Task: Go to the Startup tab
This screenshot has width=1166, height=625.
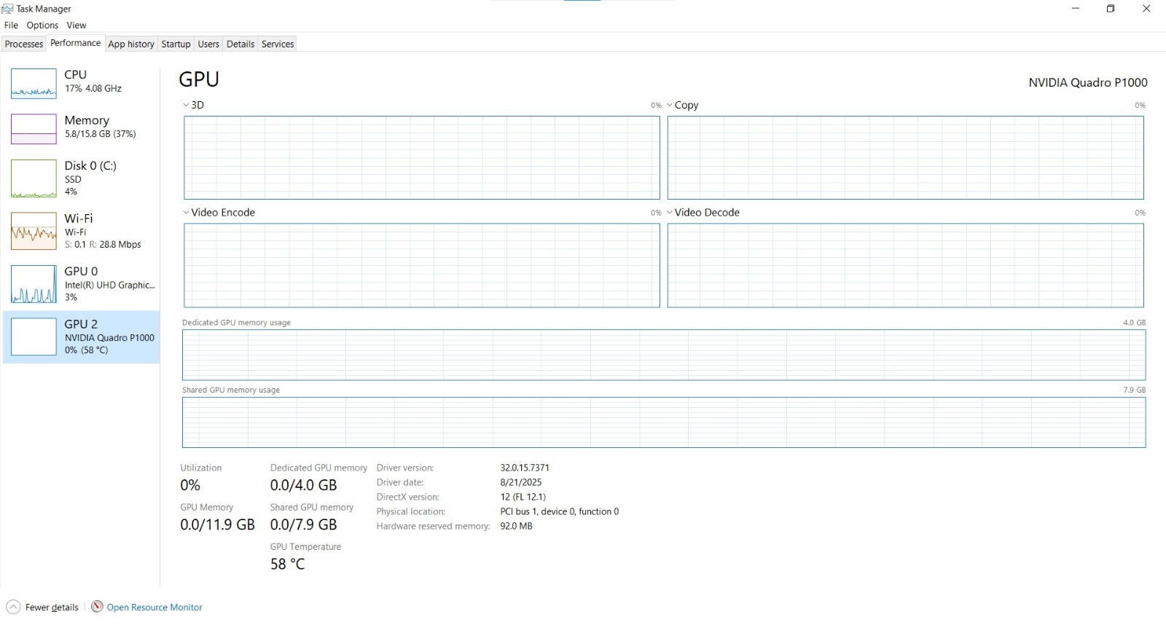Action: pyautogui.click(x=176, y=44)
